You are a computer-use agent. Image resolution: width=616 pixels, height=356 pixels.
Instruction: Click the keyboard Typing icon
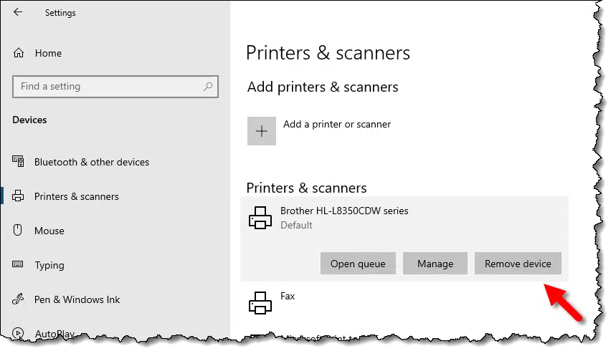coord(18,264)
